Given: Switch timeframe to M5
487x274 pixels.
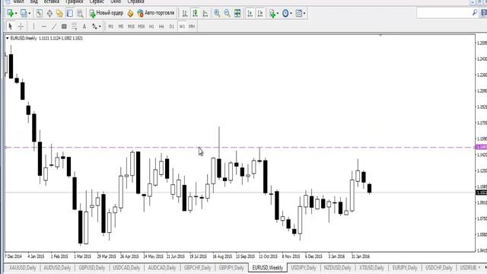Looking at the screenshot, I should pyautogui.click(x=121, y=27).
